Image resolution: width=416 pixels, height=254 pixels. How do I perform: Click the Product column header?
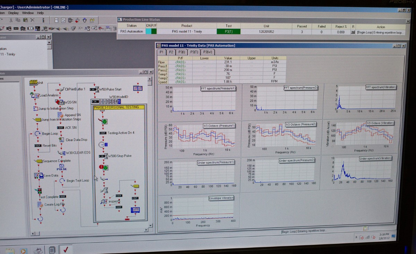[187, 26]
